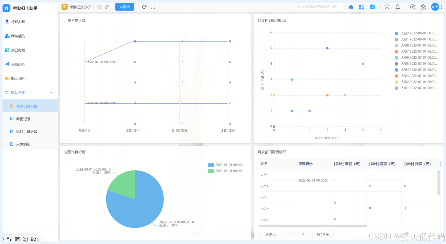Click the customer service headset icon
This screenshot has height=244, width=446.
[423, 7]
